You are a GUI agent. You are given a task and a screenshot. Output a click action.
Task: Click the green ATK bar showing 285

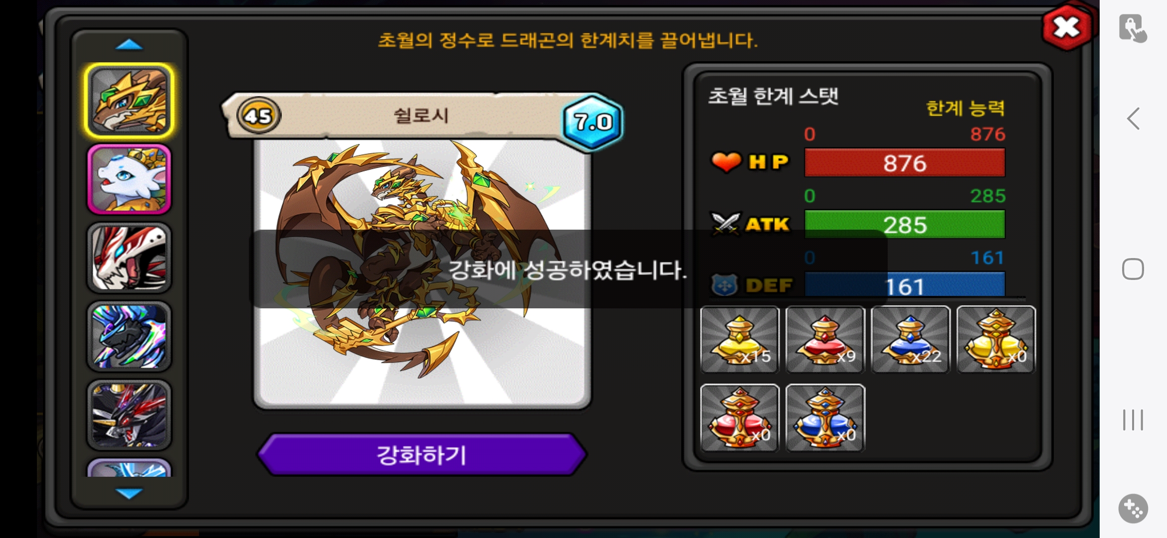pyautogui.click(x=905, y=225)
